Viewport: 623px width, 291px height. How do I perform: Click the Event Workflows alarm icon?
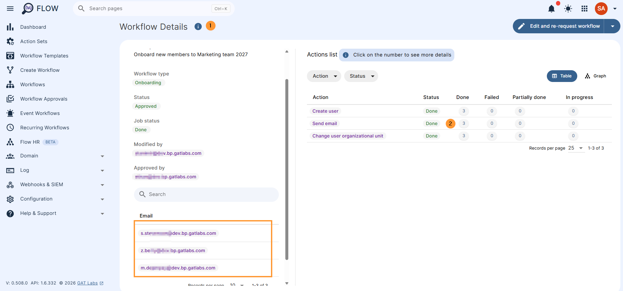coord(10,113)
